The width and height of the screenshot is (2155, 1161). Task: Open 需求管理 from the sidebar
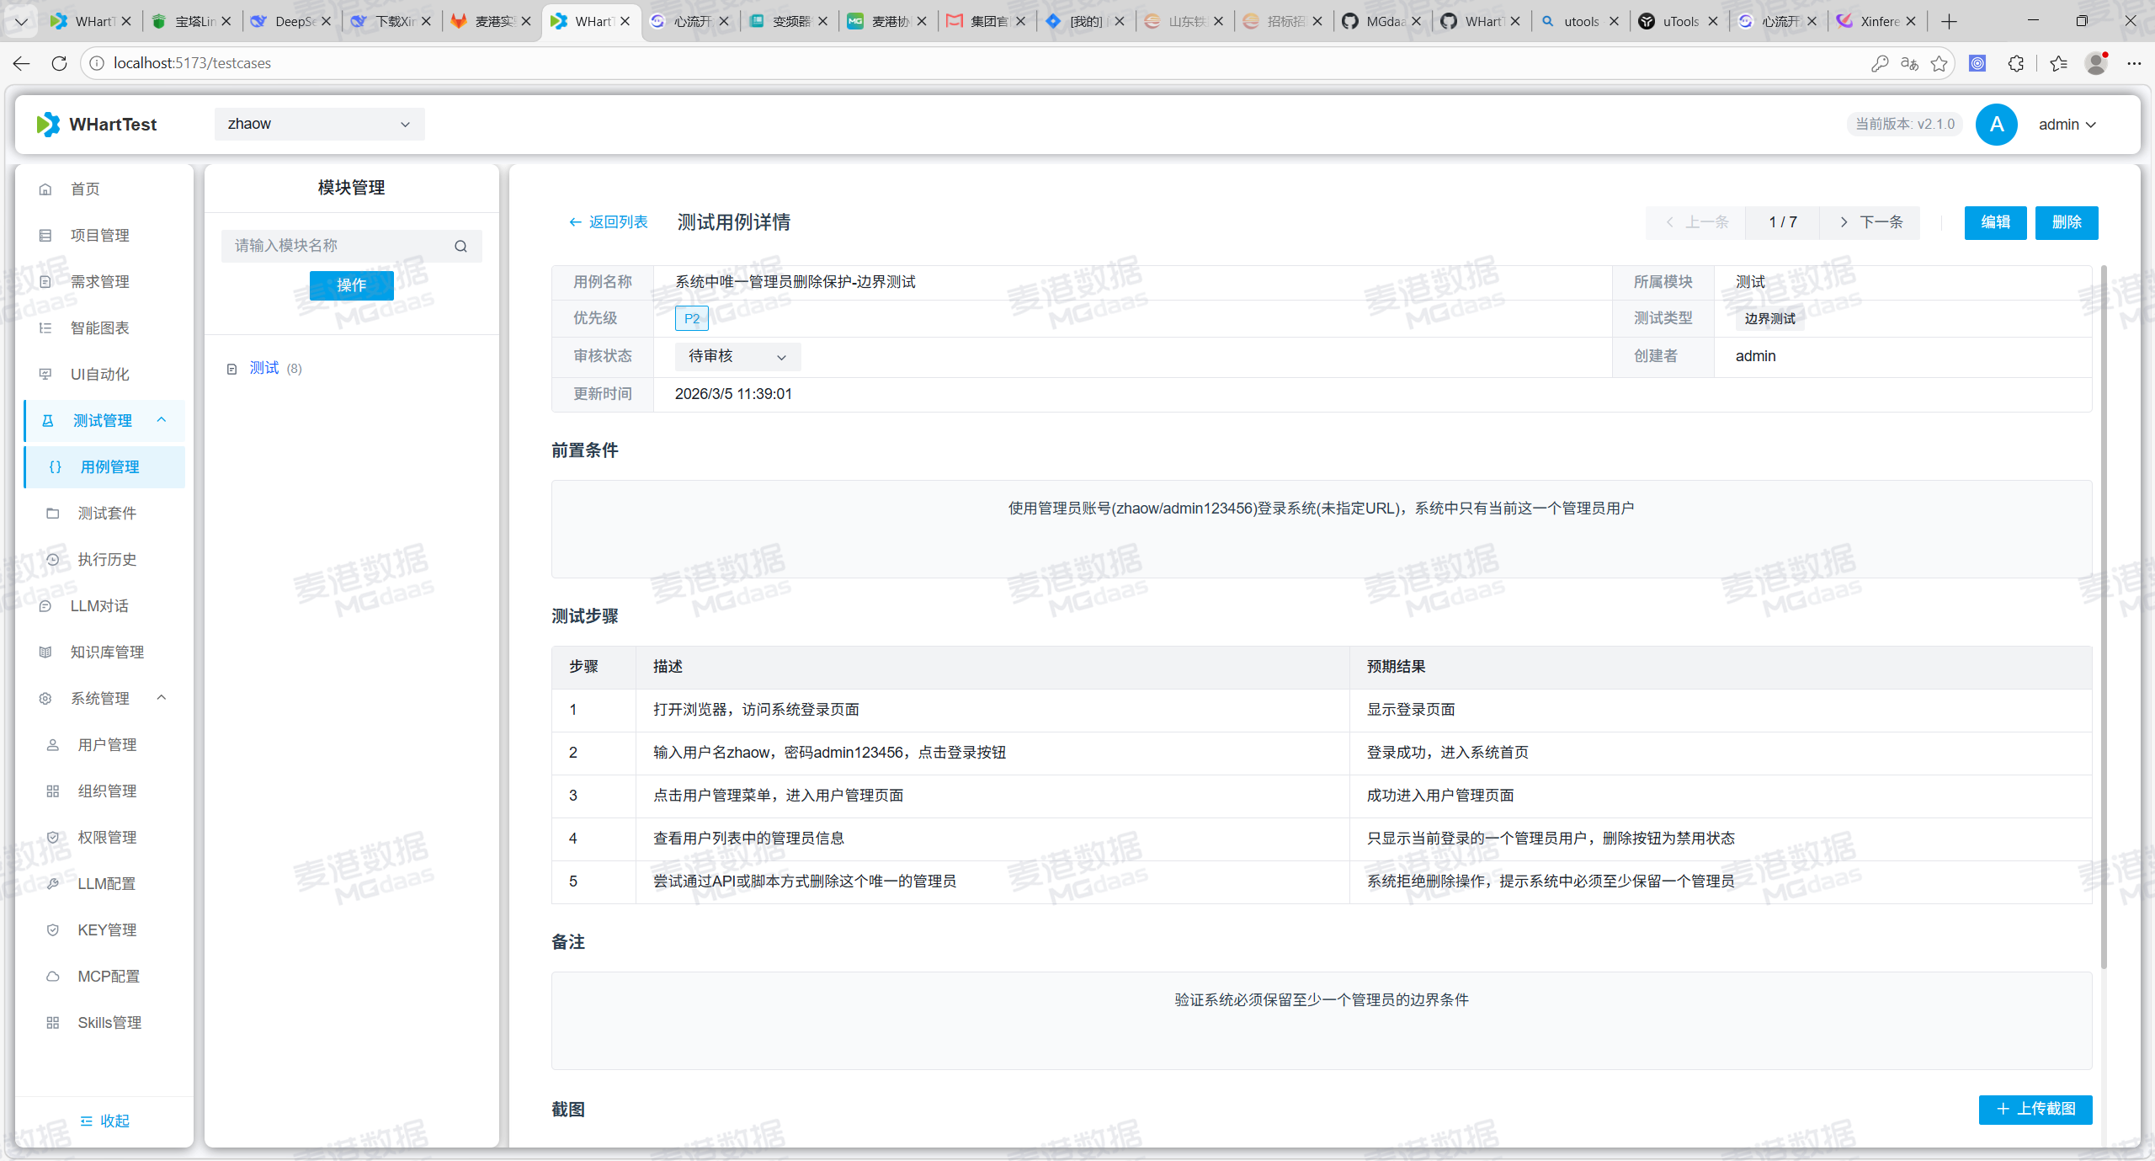46,281
